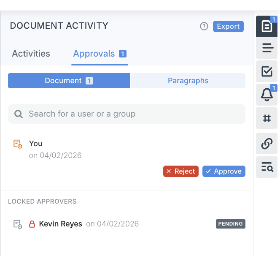This screenshot has height=256, width=280.
Task: Approve the pending approval
Action: click(x=224, y=171)
